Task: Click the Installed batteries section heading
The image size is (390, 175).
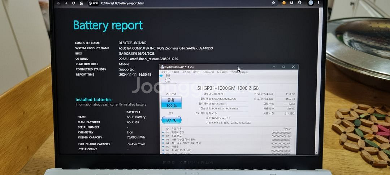Action: point(94,100)
